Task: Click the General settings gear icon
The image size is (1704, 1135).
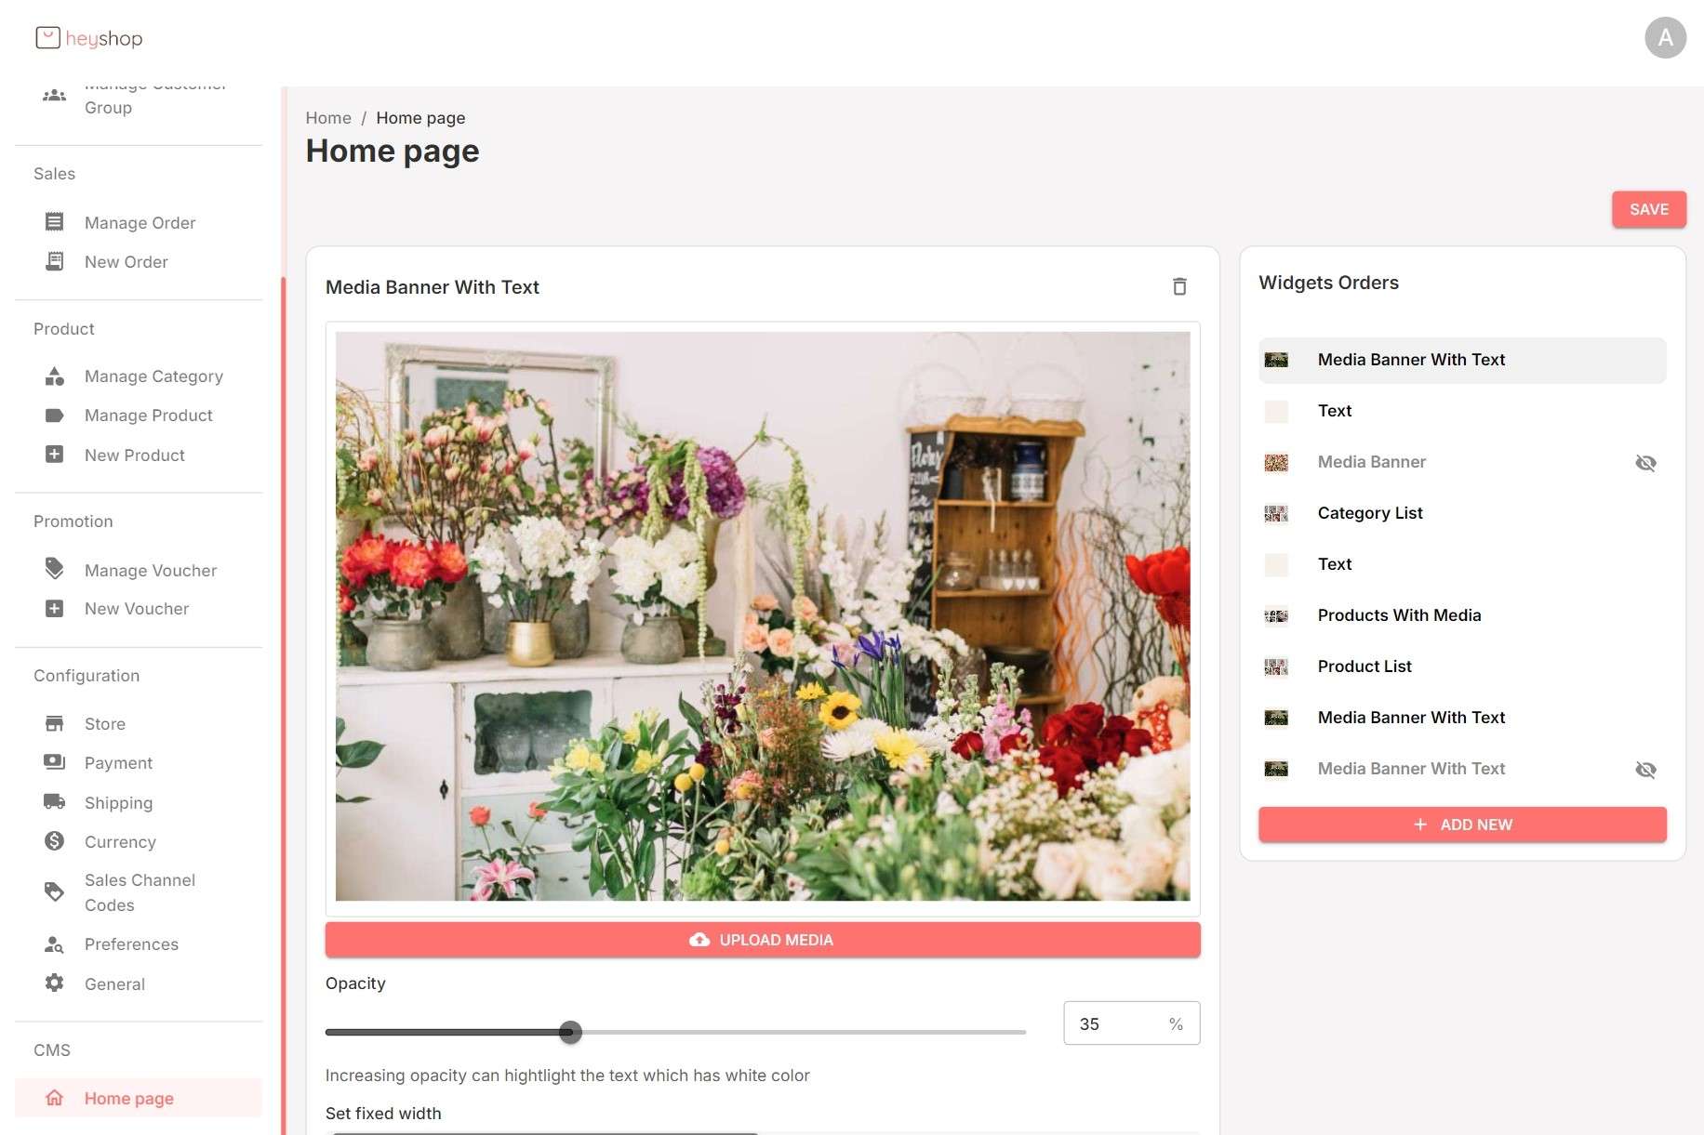Action: (55, 983)
